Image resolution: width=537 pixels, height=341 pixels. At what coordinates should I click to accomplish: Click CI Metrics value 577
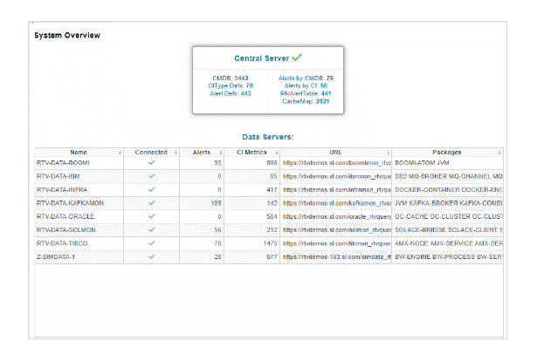tap(272, 257)
